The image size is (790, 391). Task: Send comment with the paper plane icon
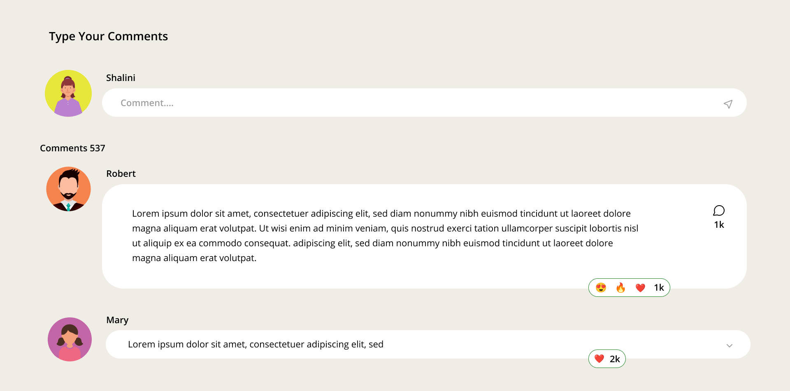tap(728, 104)
